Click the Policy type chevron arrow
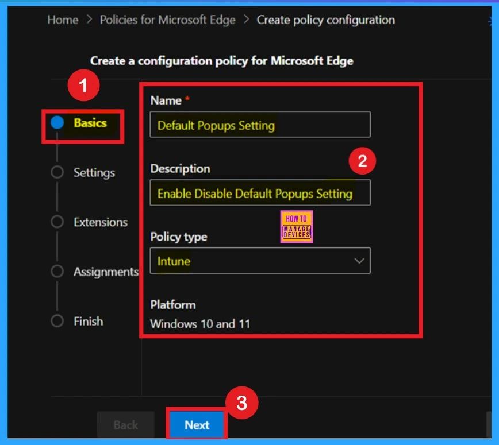 point(359,261)
